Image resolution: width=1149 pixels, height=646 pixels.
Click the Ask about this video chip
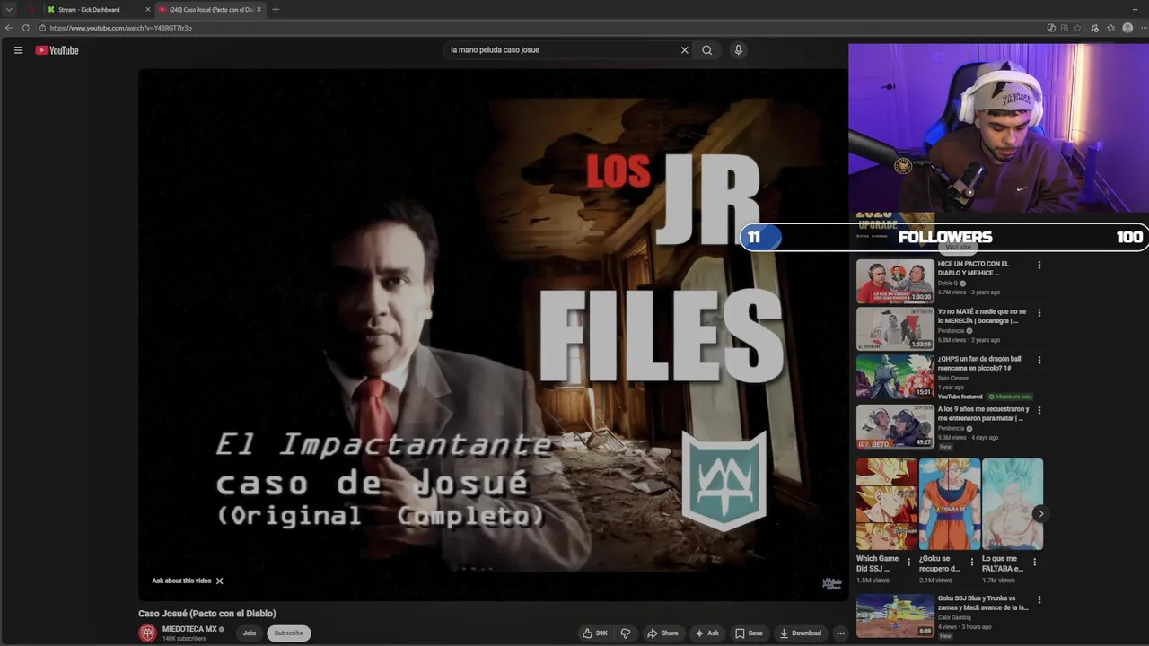tap(181, 581)
